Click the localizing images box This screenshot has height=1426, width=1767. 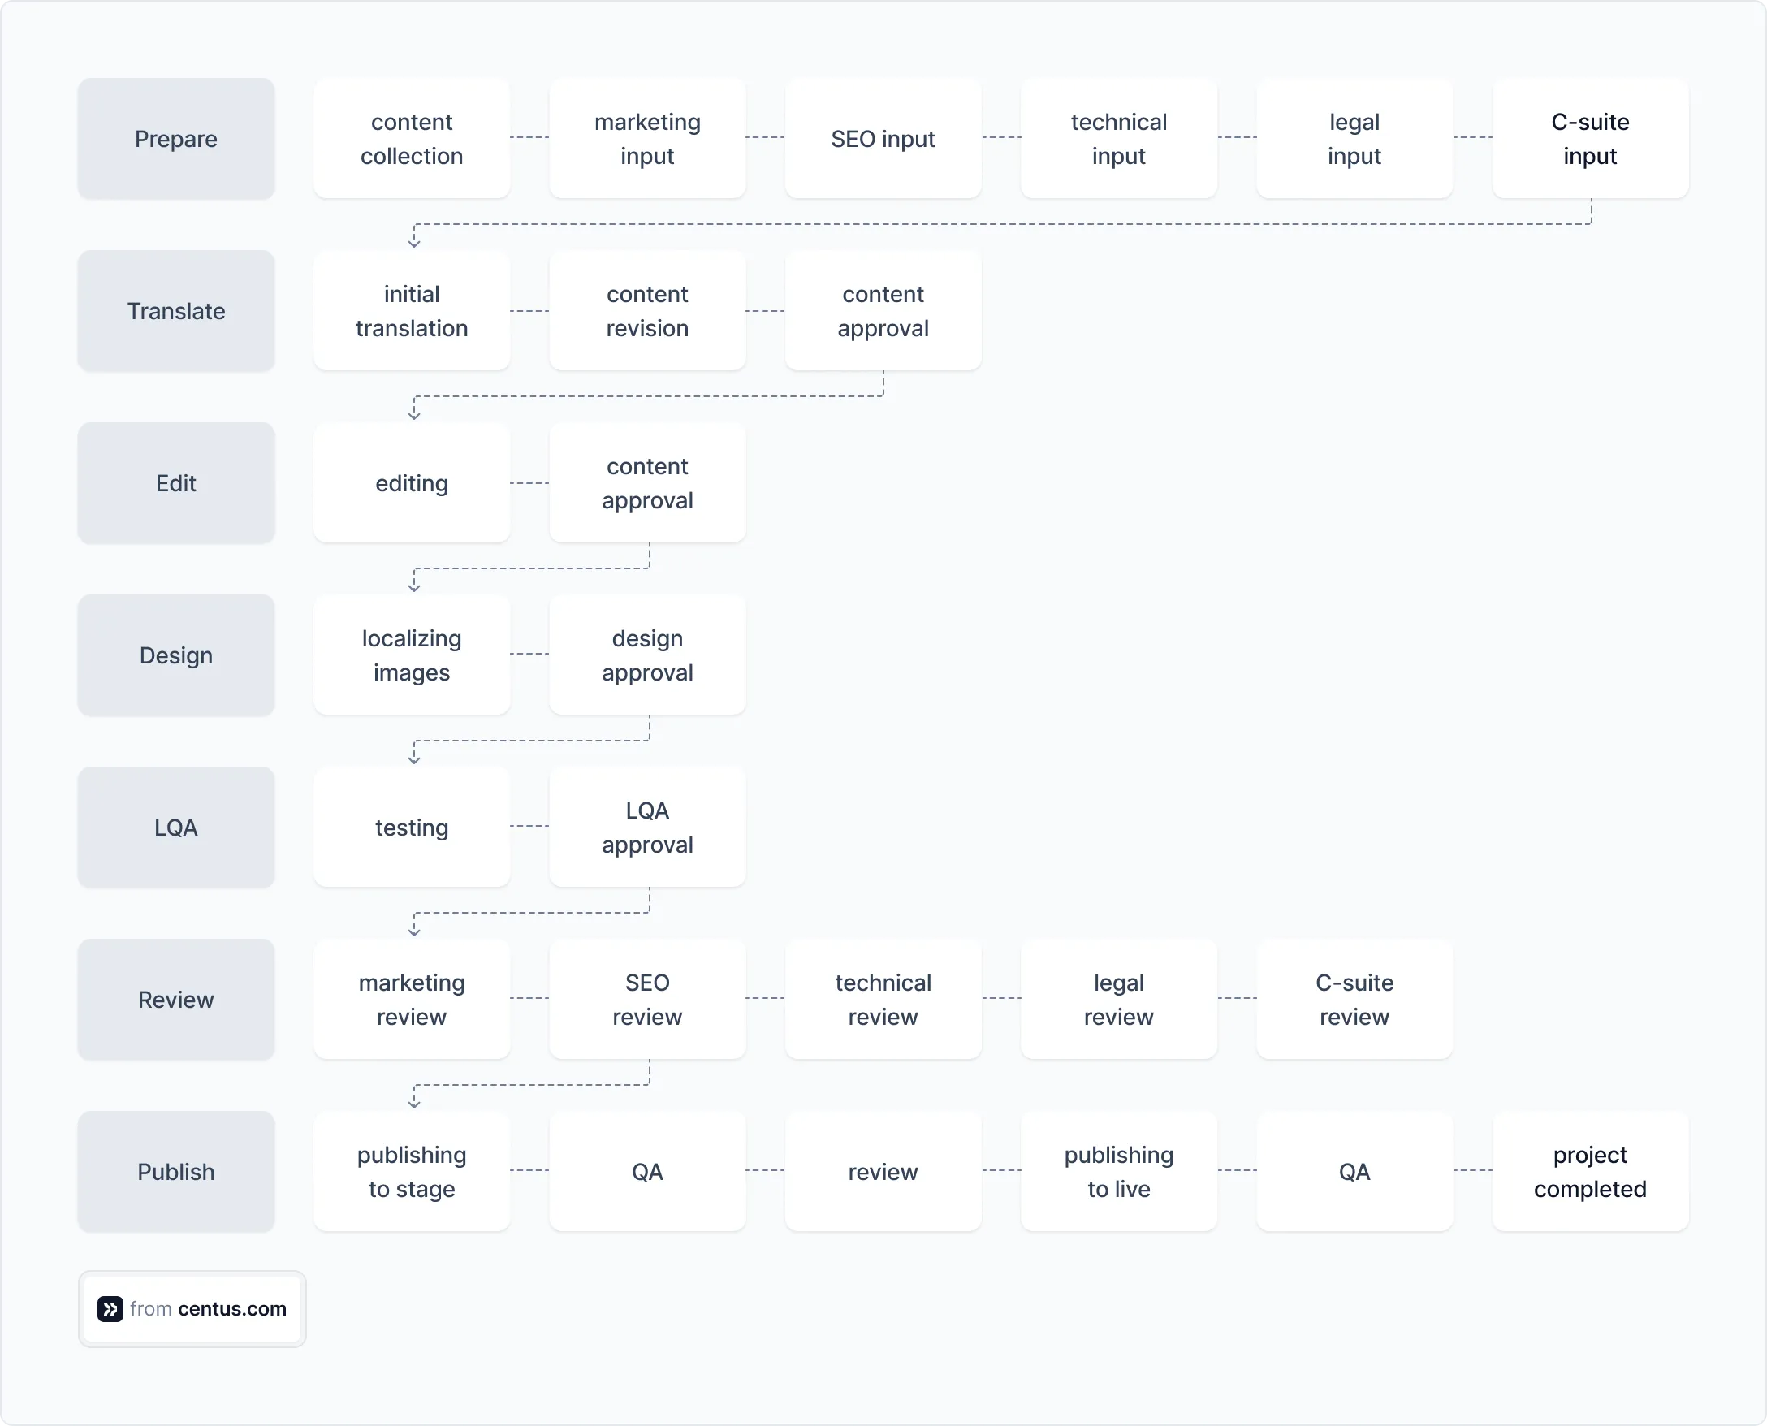click(x=411, y=655)
